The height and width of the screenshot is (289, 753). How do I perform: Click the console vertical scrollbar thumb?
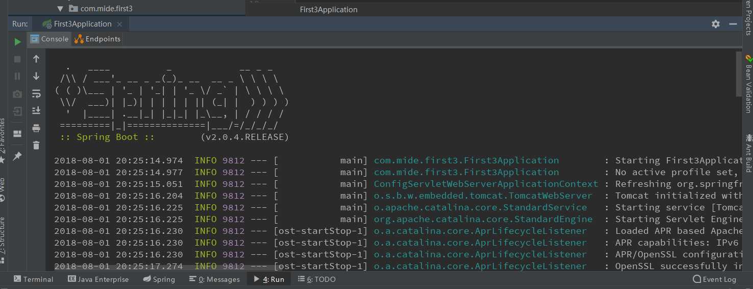pyautogui.click(x=739, y=74)
